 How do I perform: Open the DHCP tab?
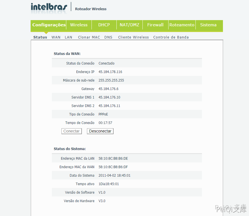coord(104,25)
